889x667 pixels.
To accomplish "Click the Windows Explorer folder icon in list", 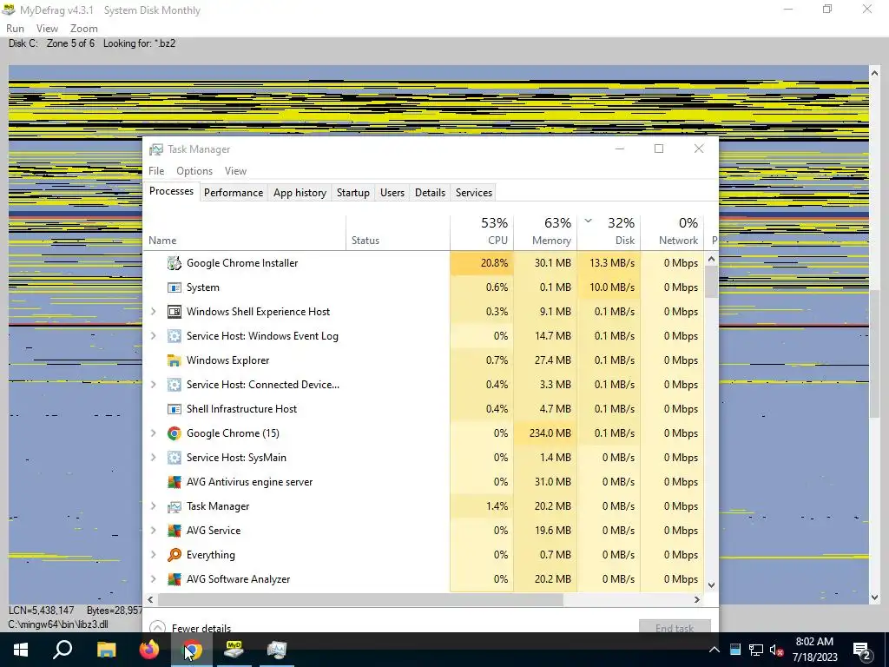I will click(x=174, y=360).
